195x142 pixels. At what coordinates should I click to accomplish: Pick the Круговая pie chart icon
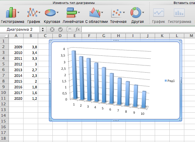click(50, 13)
